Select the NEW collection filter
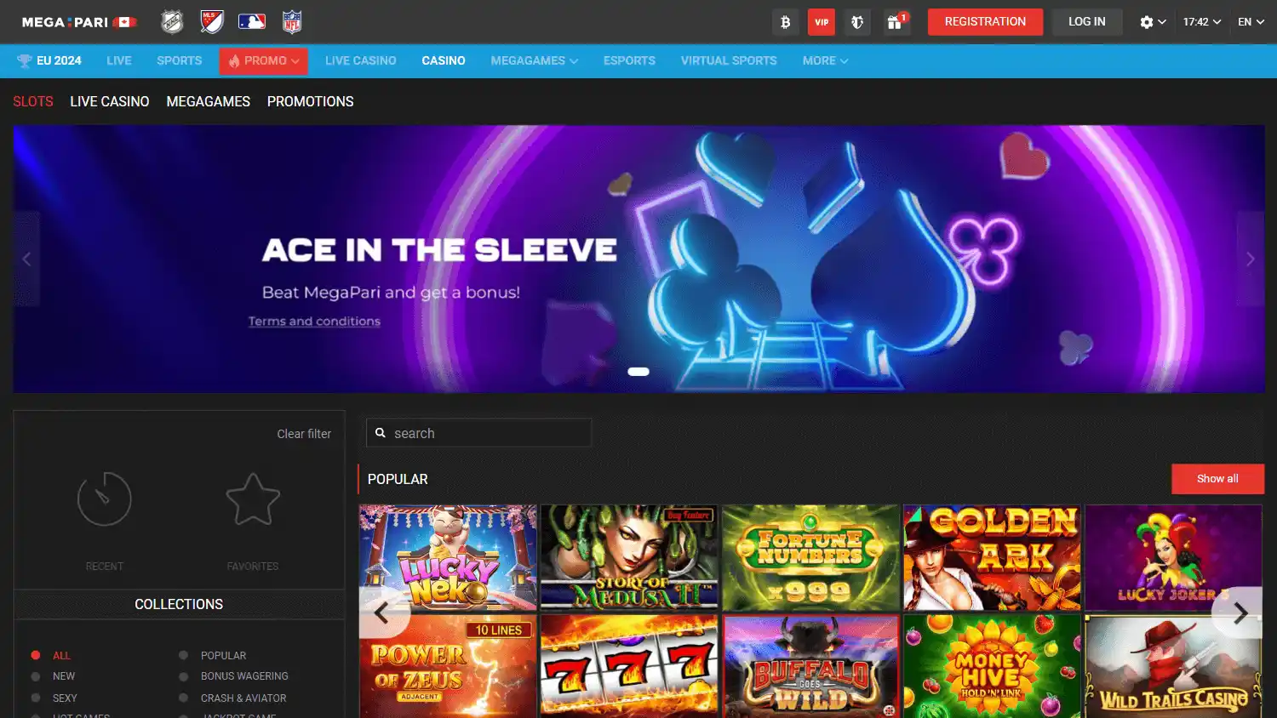This screenshot has width=1277, height=718. tap(53, 676)
